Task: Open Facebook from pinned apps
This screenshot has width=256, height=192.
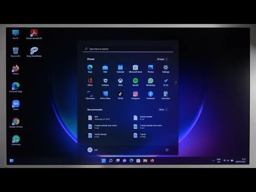Action: [150, 95]
